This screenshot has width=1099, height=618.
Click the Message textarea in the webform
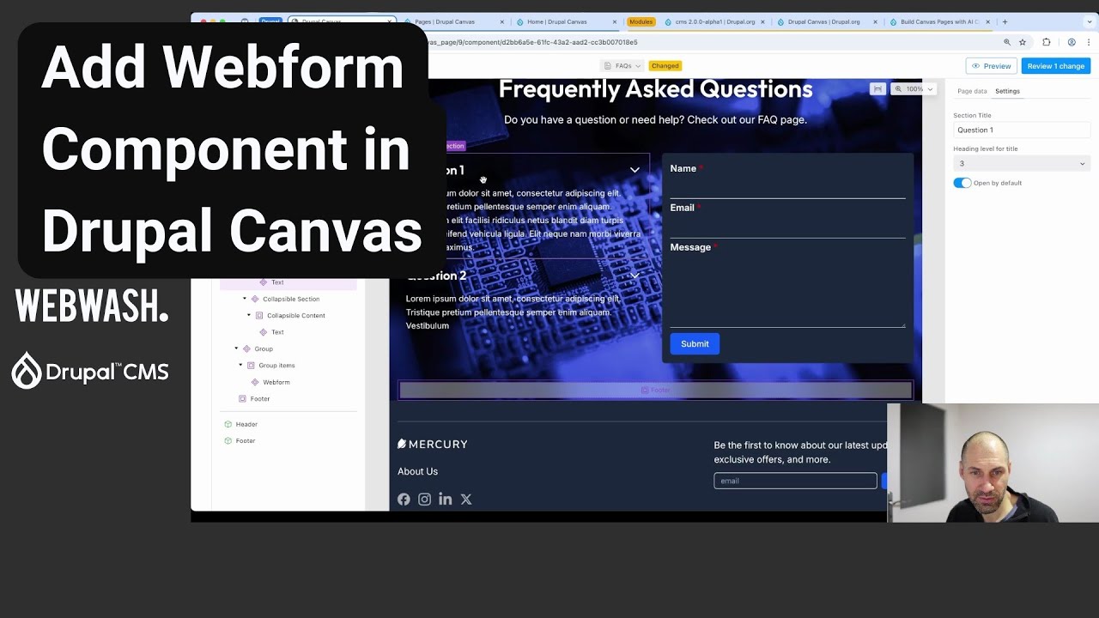(787, 292)
